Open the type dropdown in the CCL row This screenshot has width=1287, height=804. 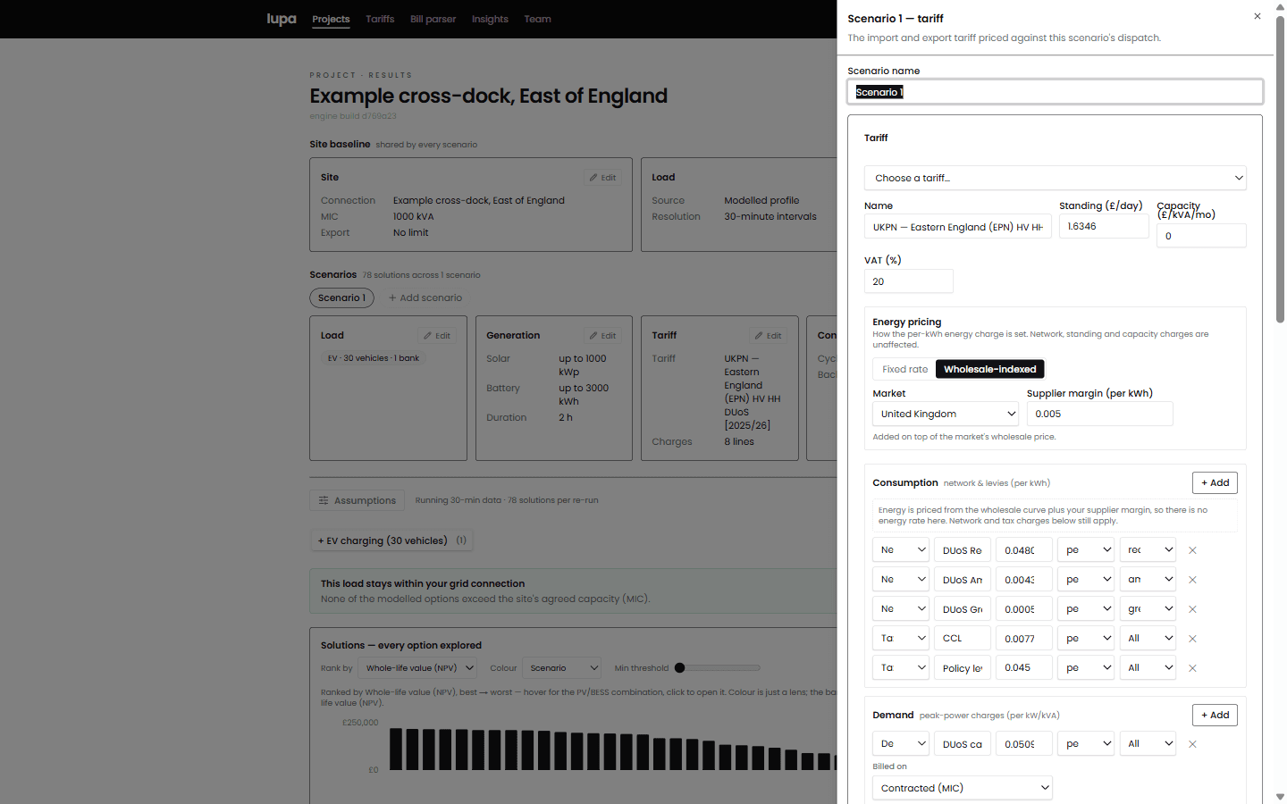[901, 639]
